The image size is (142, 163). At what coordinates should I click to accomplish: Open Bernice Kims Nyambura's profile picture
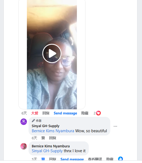pos(24,146)
